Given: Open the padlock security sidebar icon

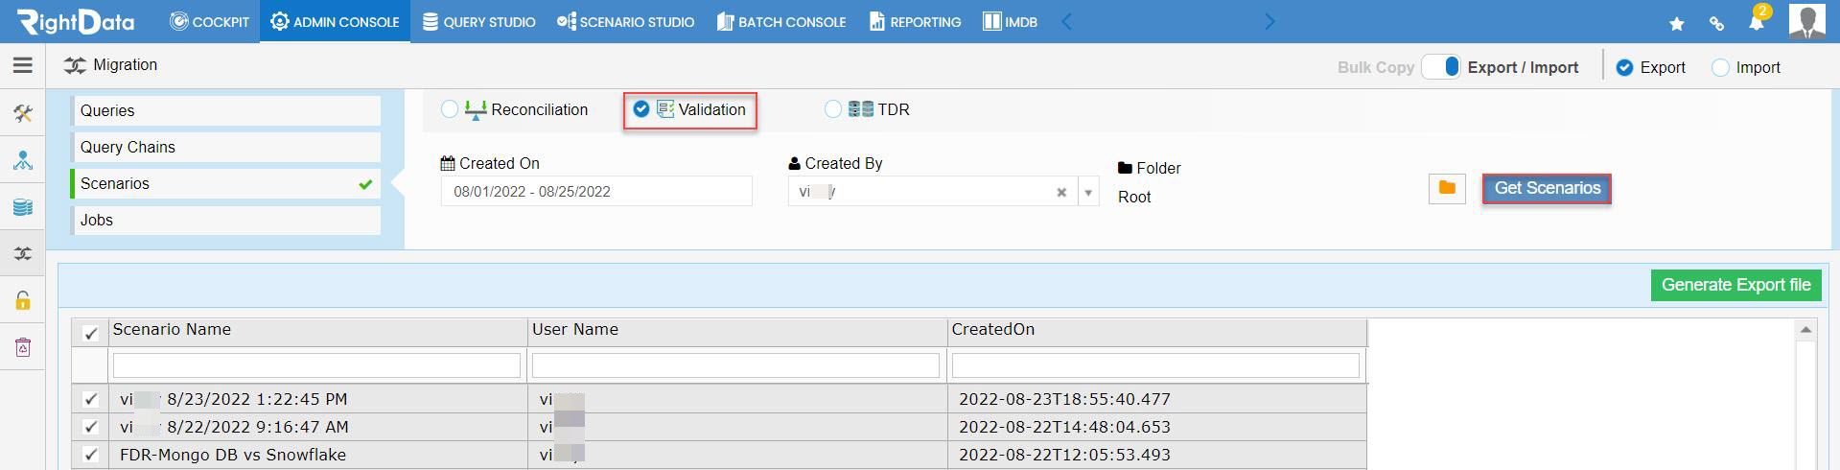Looking at the screenshot, I should (x=23, y=300).
